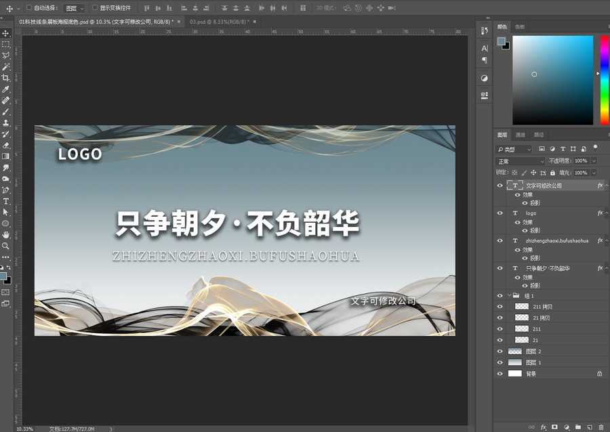Select the Path Selection arrow tool
This screenshot has height=432, width=610.
(x=6, y=212)
